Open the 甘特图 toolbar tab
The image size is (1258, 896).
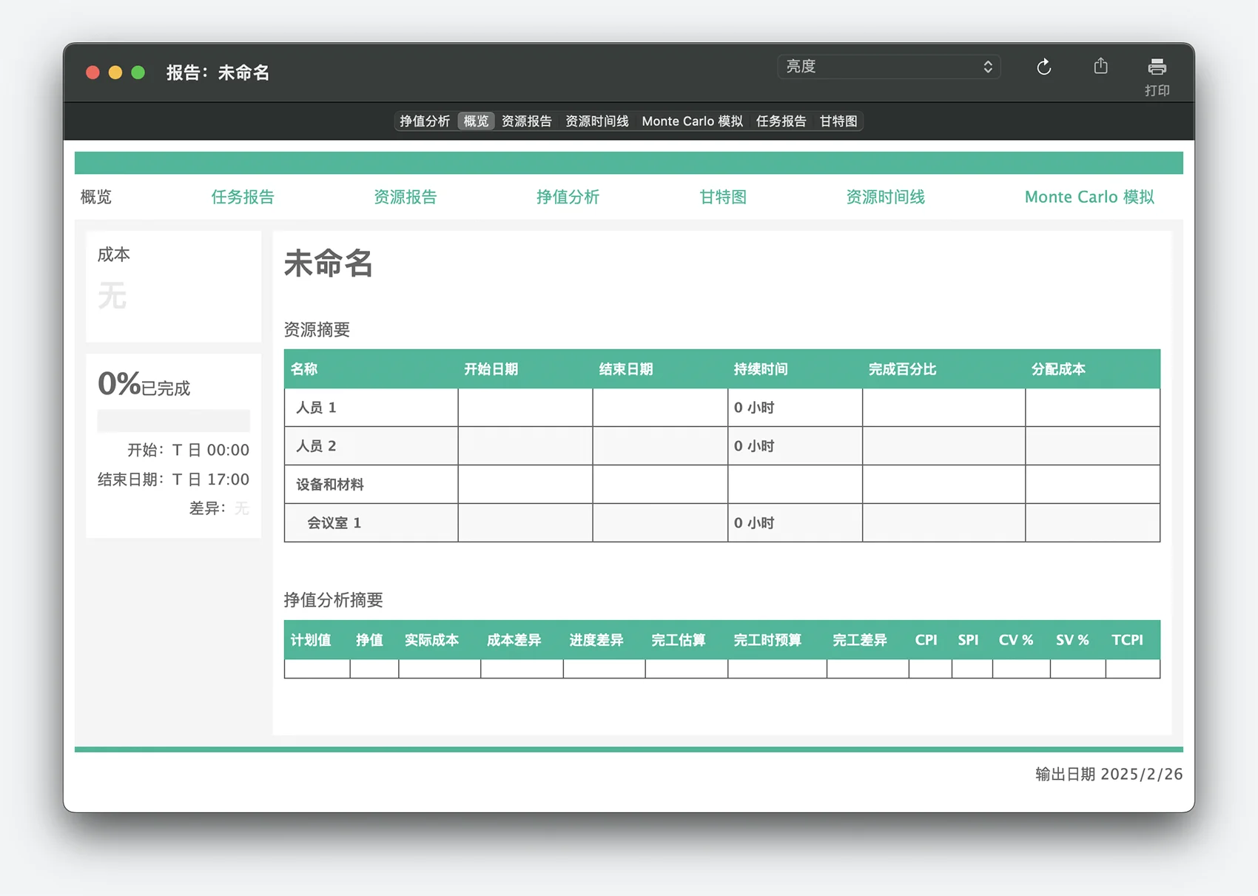[x=838, y=121]
